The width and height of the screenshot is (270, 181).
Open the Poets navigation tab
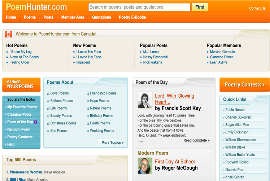[48, 17]
